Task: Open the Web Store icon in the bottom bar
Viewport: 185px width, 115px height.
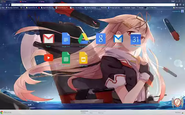Action: tap(183, 112)
